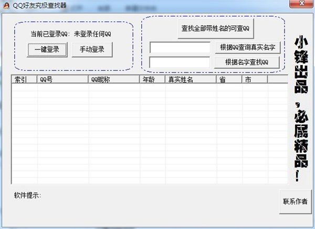The height and width of the screenshot is (229, 315).
Task: Click the 未登录任何QQ status text
Action: pyautogui.click(x=92, y=34)
